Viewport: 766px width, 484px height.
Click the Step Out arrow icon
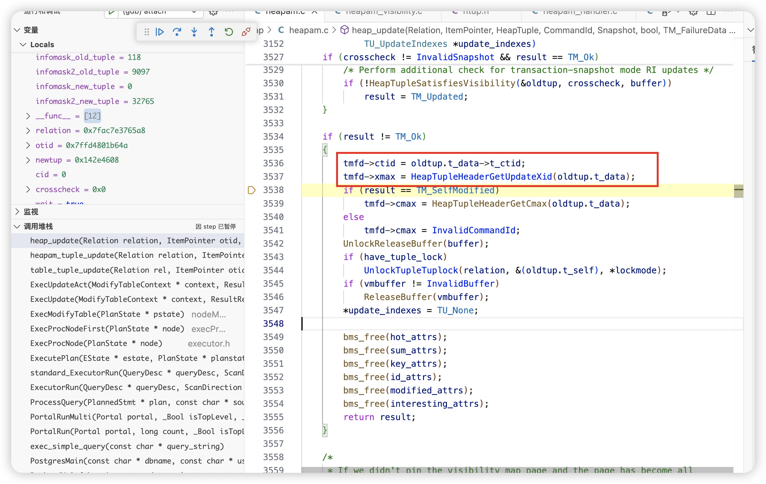point(212,32)
